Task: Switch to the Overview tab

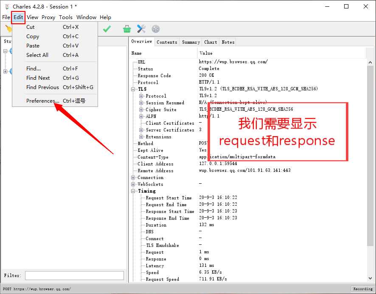Action: [x=141, y=42]
